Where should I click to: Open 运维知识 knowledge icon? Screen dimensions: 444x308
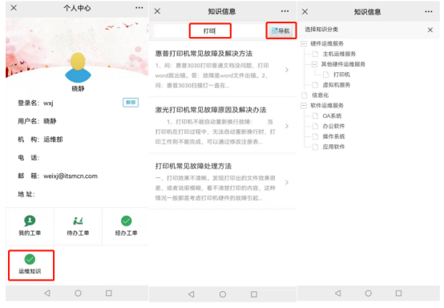(x=30, y=259)
